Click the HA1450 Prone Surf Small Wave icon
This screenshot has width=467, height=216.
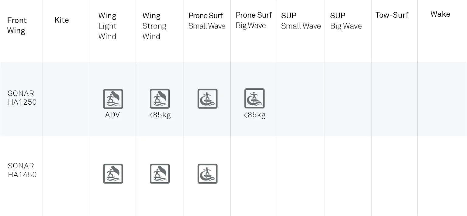click(207, 174)
